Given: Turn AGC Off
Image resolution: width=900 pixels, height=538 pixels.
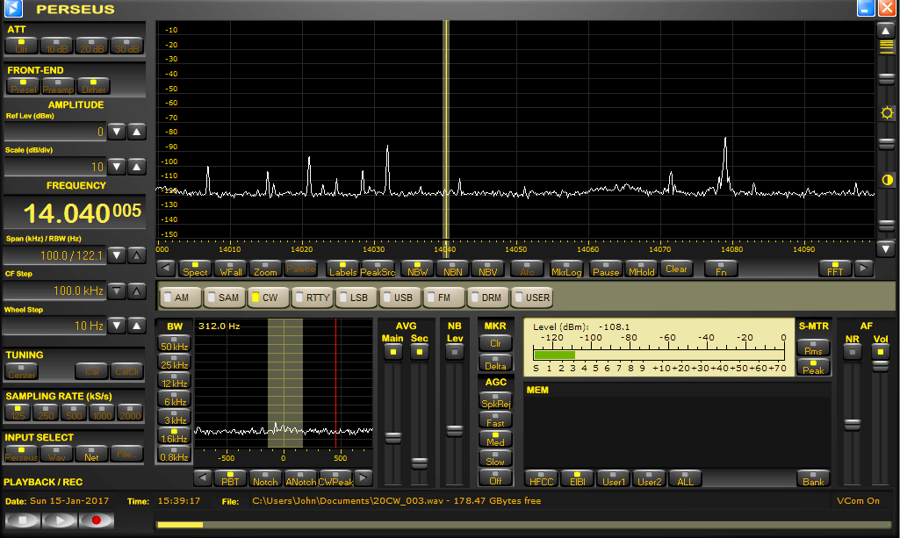Looking at the screenshot, I should point(495,477).
